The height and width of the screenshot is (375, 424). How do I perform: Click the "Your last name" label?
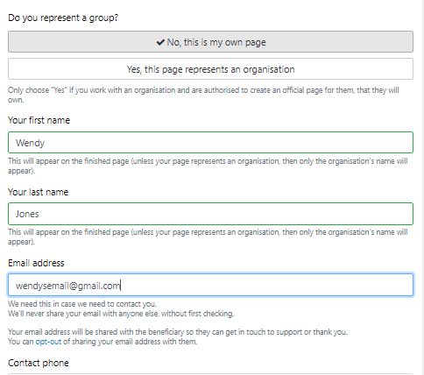coord(39,192)
